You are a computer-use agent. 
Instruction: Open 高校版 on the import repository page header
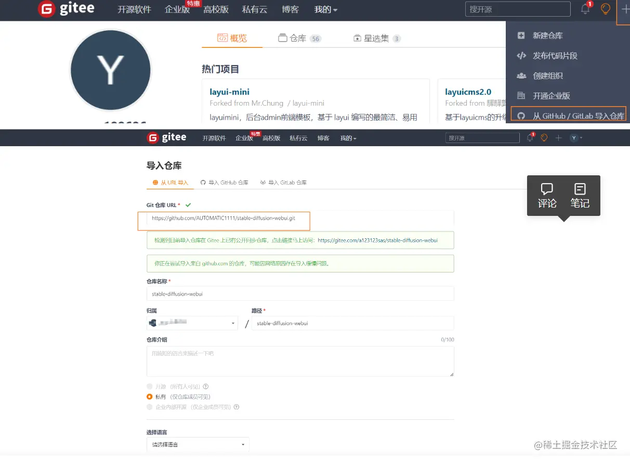pyautogui.click(x=271, y=138)
